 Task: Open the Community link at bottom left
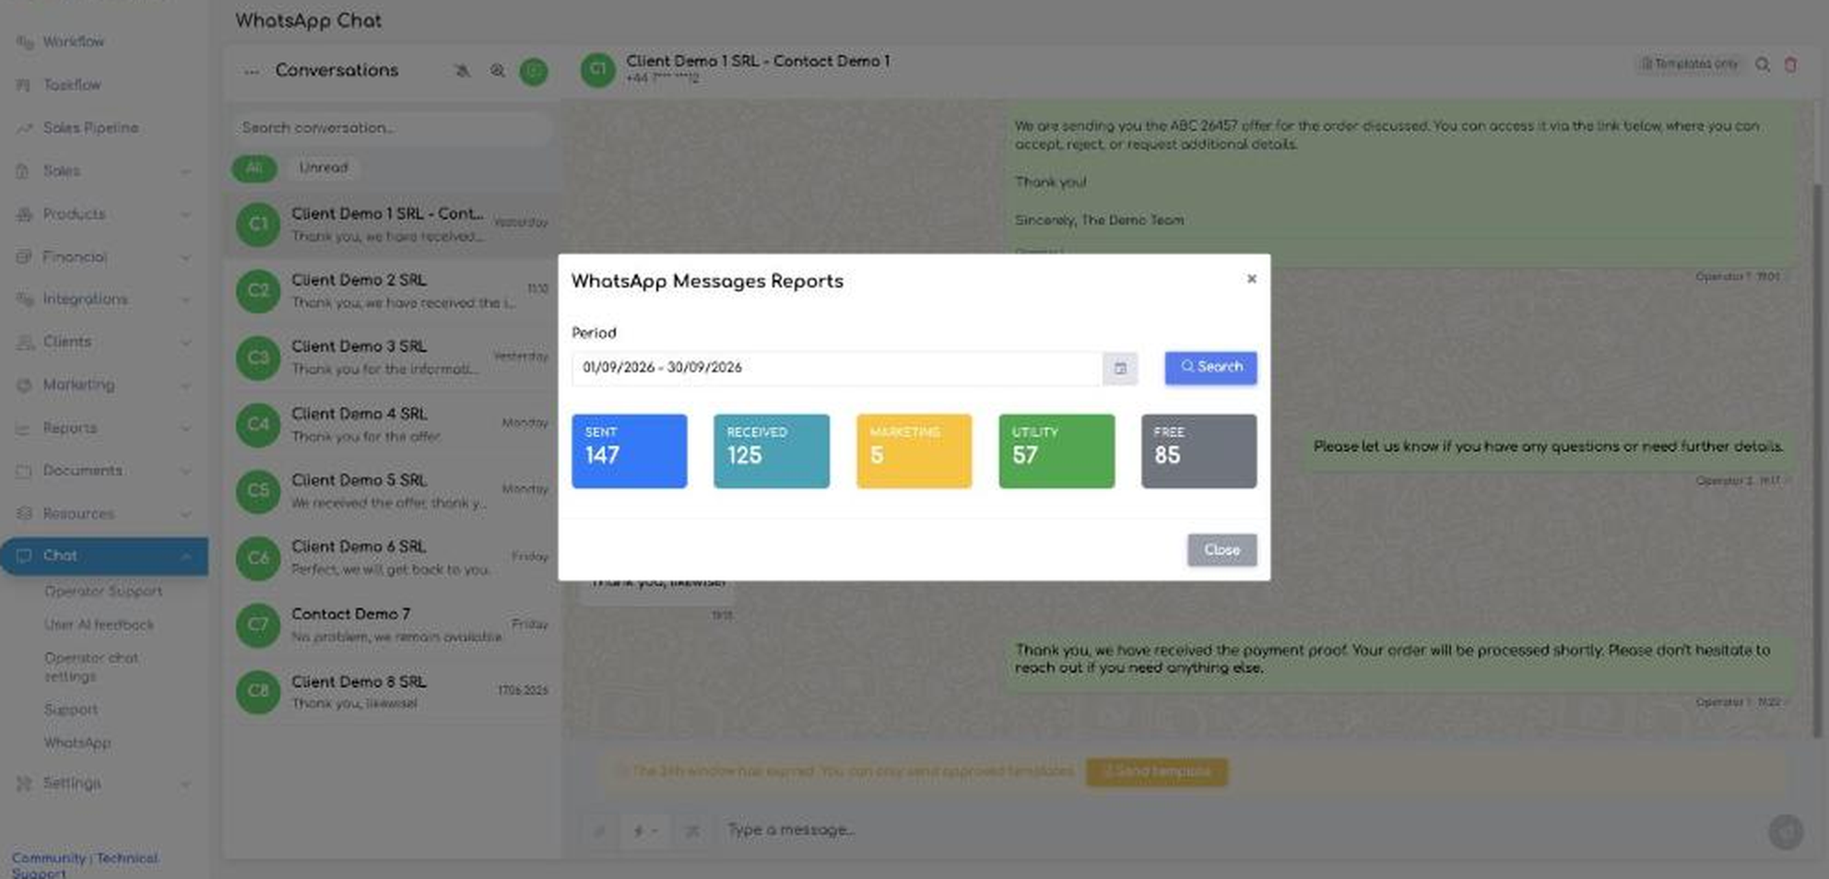coord(49,858)
